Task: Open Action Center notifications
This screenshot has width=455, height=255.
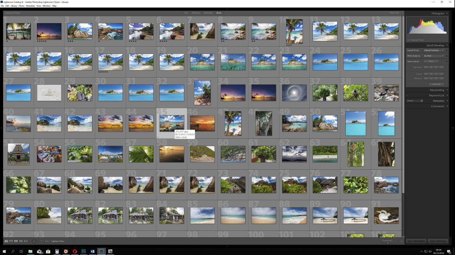Action: [449, 251]
